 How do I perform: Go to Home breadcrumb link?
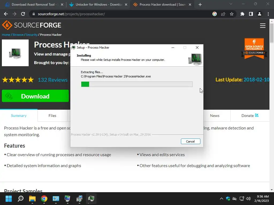click(x=6, y=35)
